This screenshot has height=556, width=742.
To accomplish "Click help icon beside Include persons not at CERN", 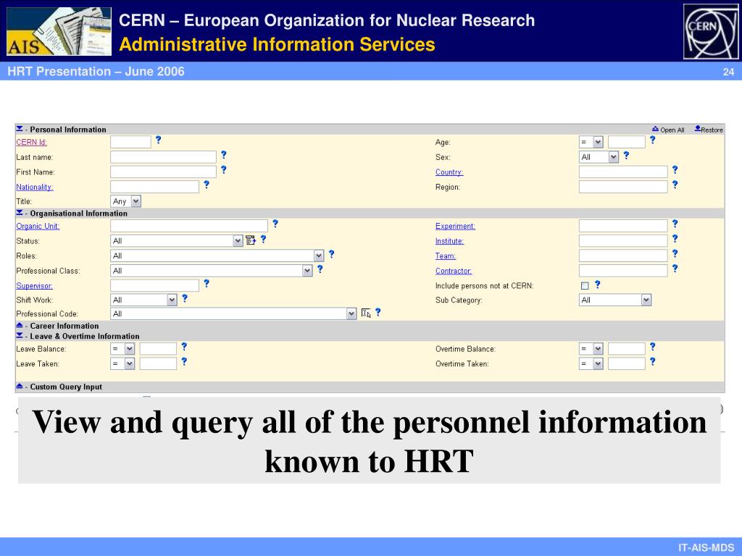I will (x=598, y=284).
